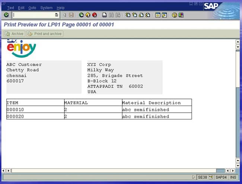Image resolution: width=242 pixels, height=184 pixels.
Task: Open the Help menu
Action: pos(60,8)
